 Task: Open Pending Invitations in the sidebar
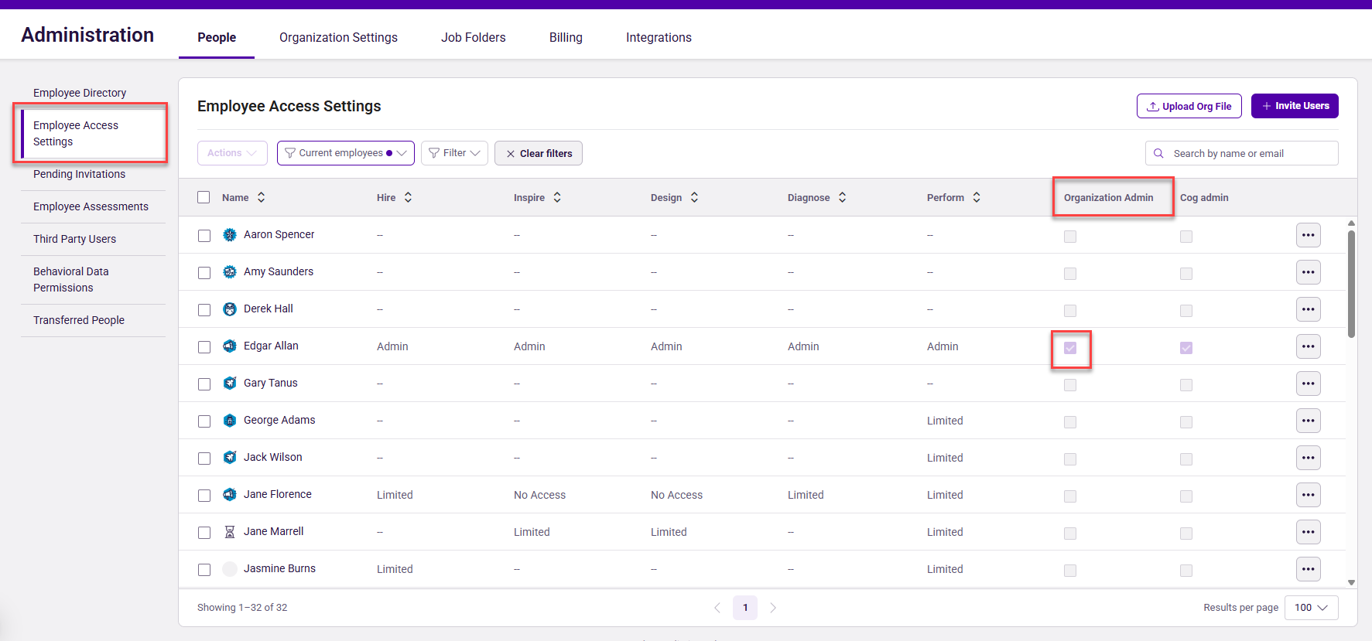79,174
